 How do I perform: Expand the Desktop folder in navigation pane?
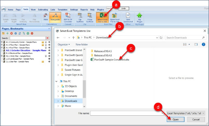click(58, 91)
